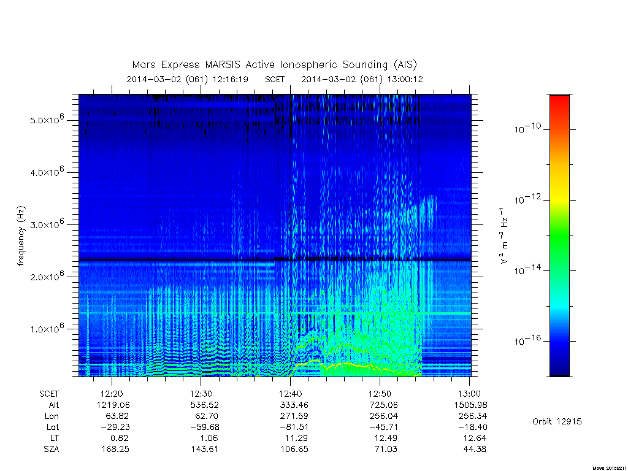Click the 10^-16 color bar label
The width and height of the screenshot is (628, 471).
point(527,341)
